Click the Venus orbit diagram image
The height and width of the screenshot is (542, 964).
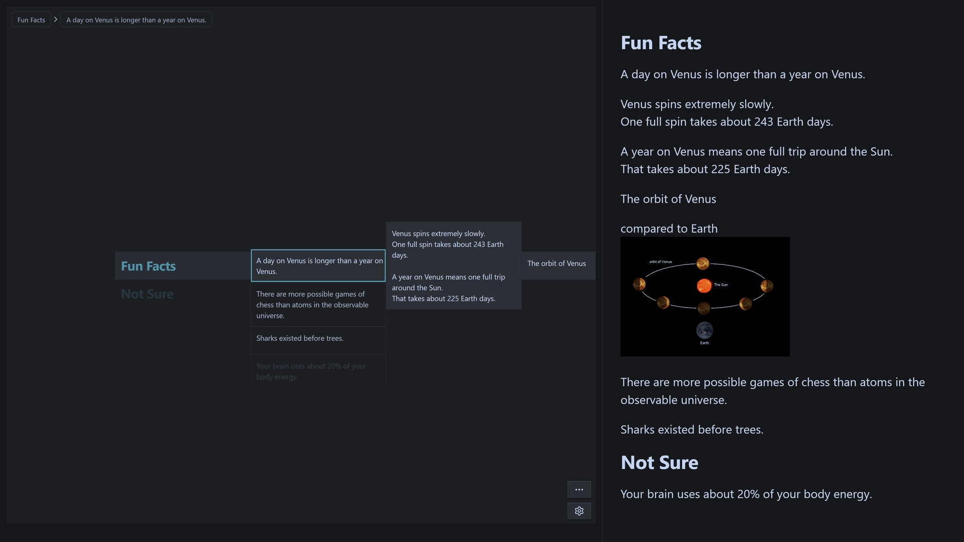[705, 297]
